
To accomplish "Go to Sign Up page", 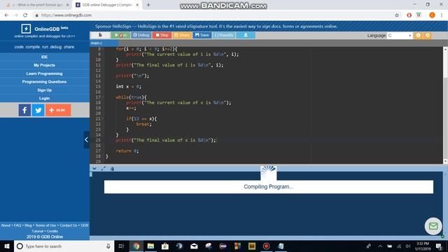I will click(x=45, y=90).
